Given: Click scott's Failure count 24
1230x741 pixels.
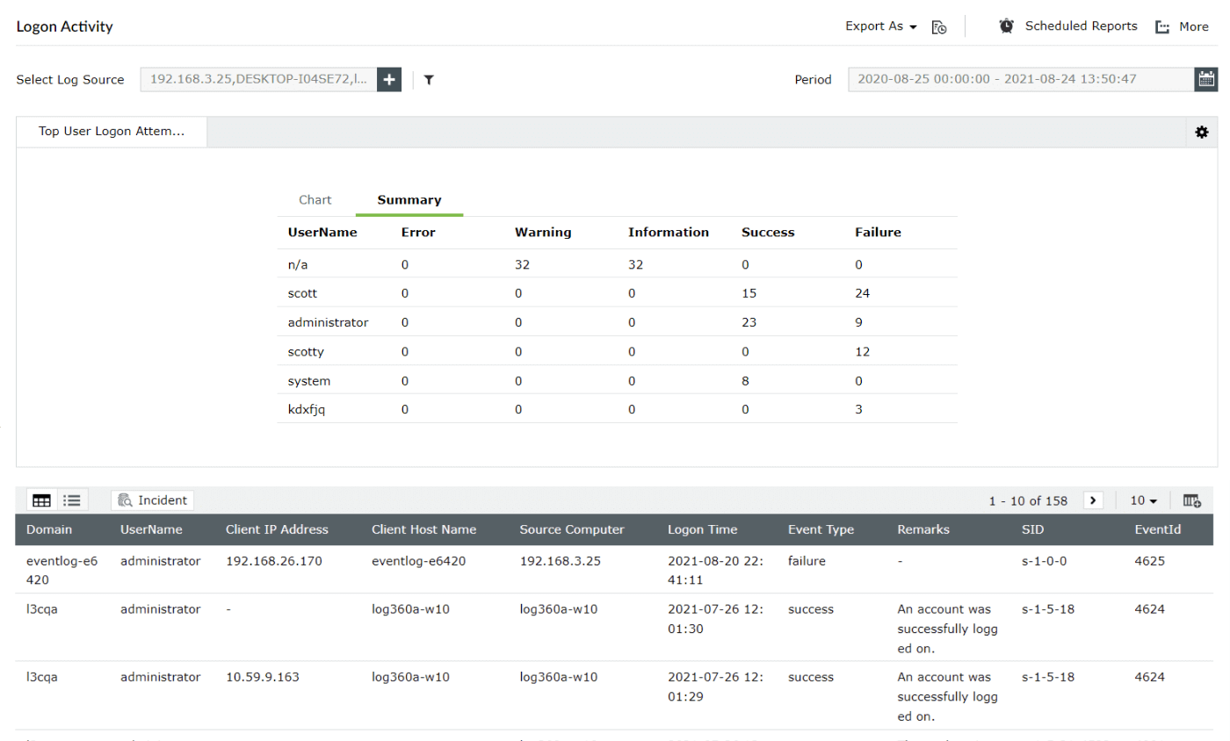Looking at the screenshot, I should 862,292.
